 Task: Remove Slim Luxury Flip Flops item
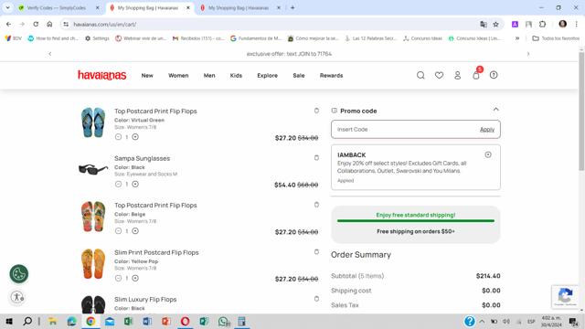(x=316, y=299)
